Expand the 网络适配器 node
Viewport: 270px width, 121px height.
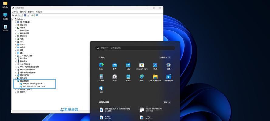[15, 75]
